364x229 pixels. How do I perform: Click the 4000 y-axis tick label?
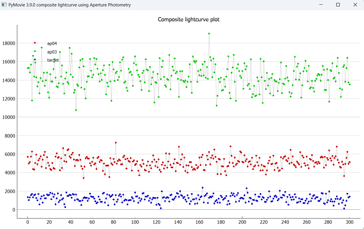[x=10, y=173]
